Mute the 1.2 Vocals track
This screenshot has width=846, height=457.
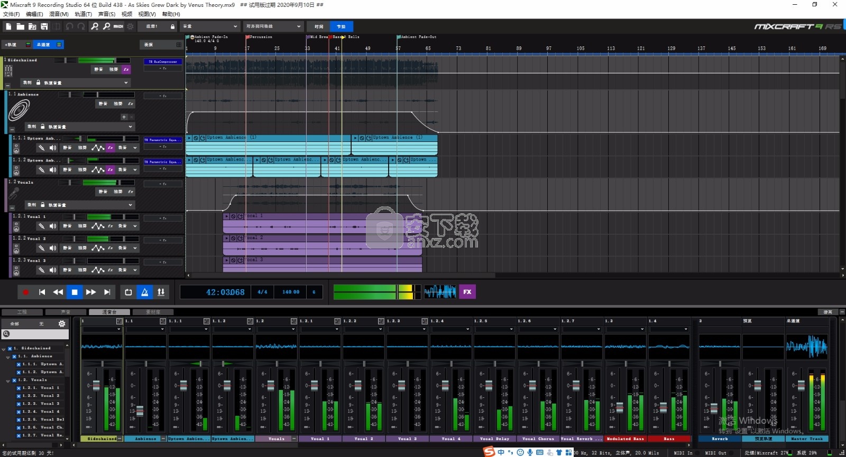click(103, 192)
